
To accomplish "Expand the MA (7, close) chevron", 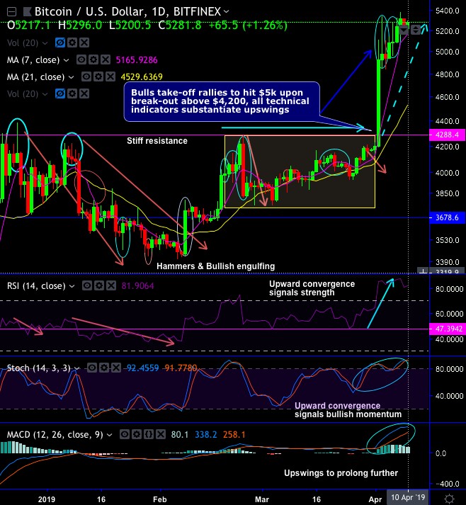I will [66, 60].
